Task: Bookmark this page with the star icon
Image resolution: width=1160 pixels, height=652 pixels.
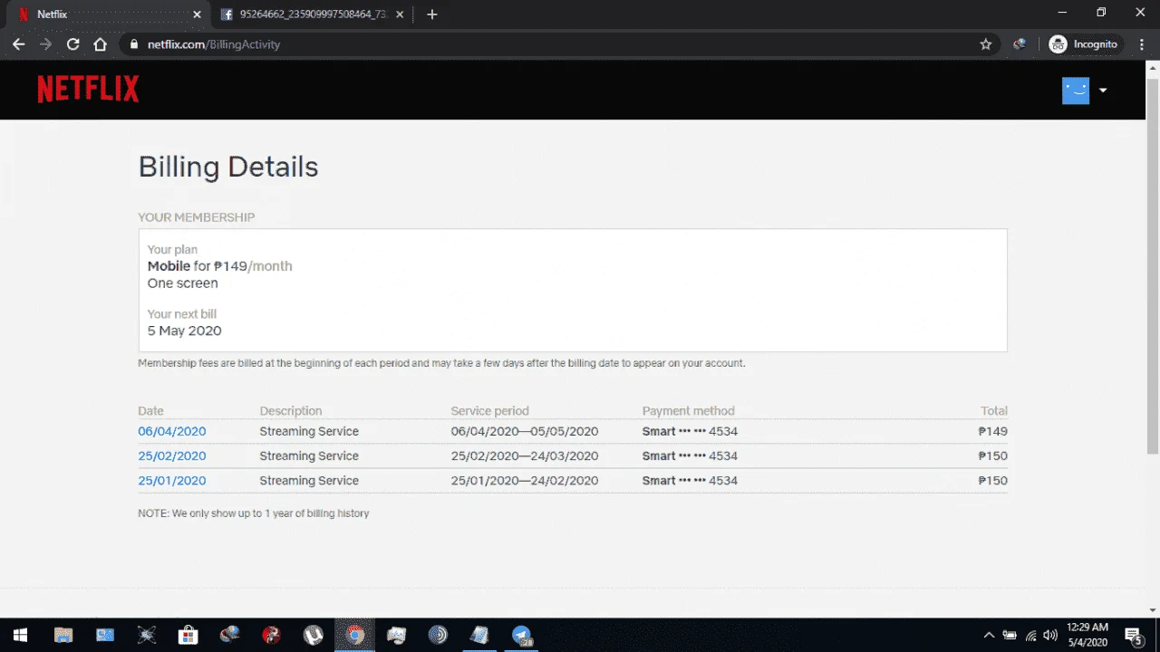Action: coord(986,44)
